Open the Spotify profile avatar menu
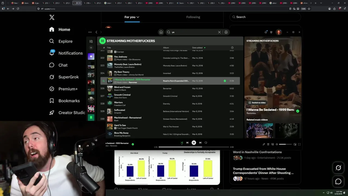Viewport: 348px width, 196px height. [x=278, y=32]
